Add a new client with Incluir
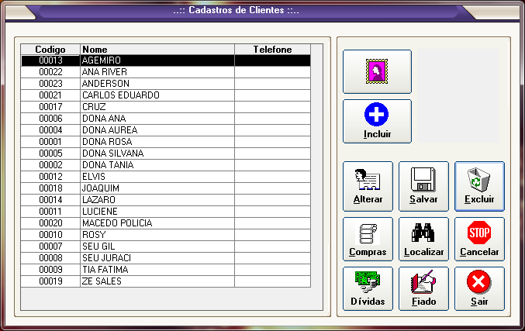 (377, 121)
